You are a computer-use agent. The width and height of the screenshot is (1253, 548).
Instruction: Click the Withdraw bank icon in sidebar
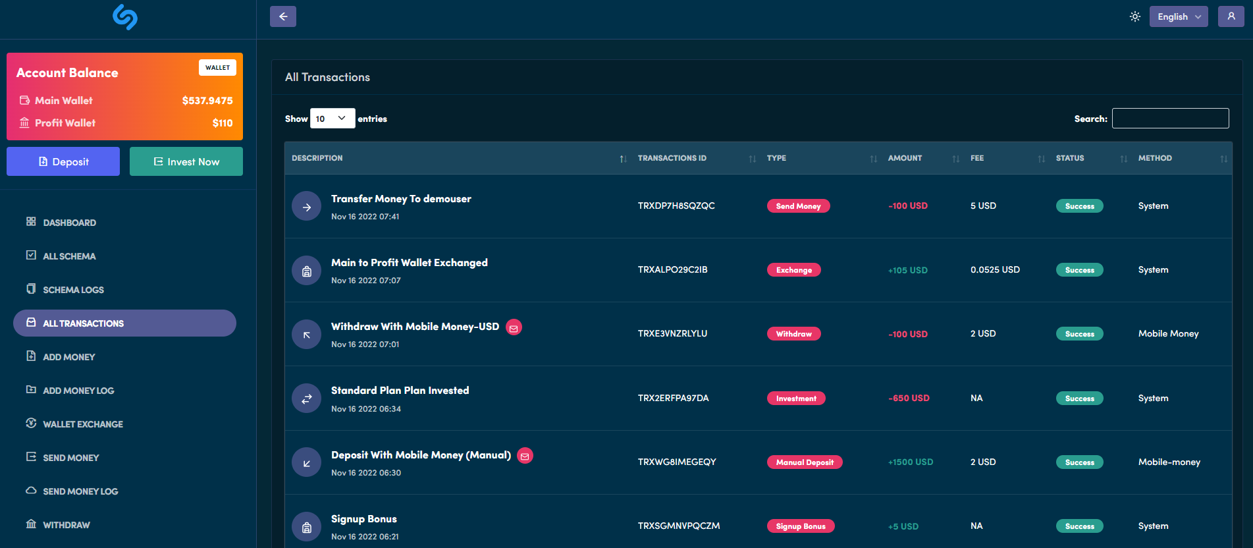pyautogui.click(x=31, y=524)
